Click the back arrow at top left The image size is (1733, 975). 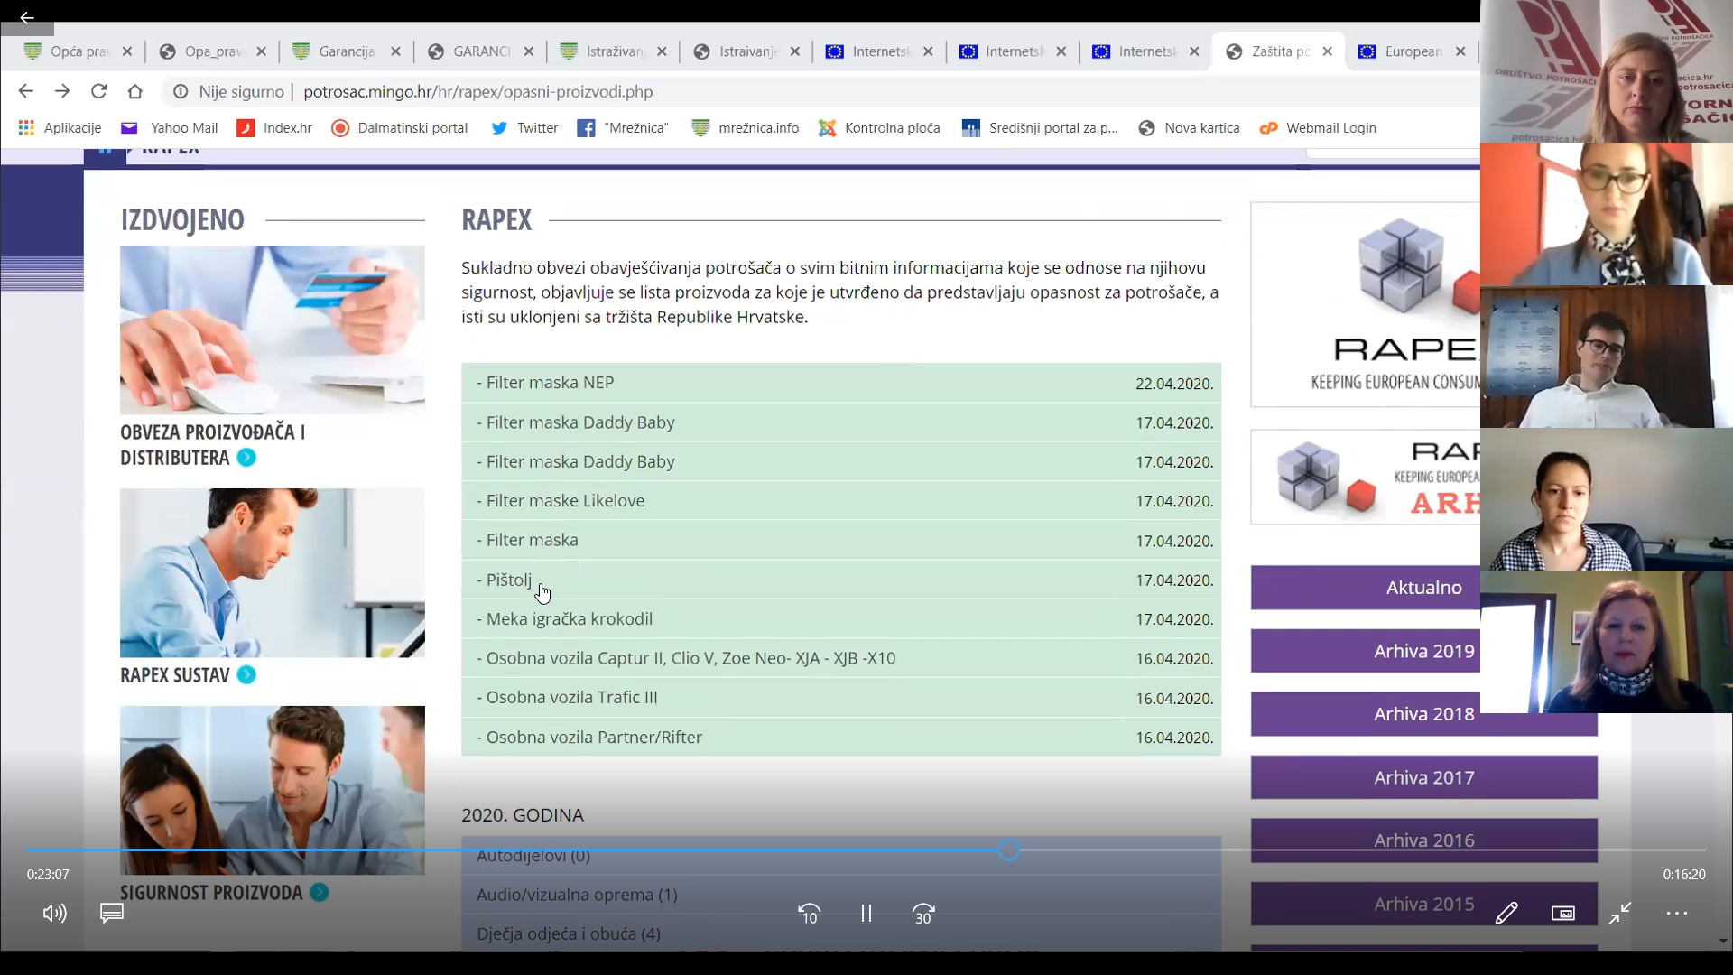[26, 17]
